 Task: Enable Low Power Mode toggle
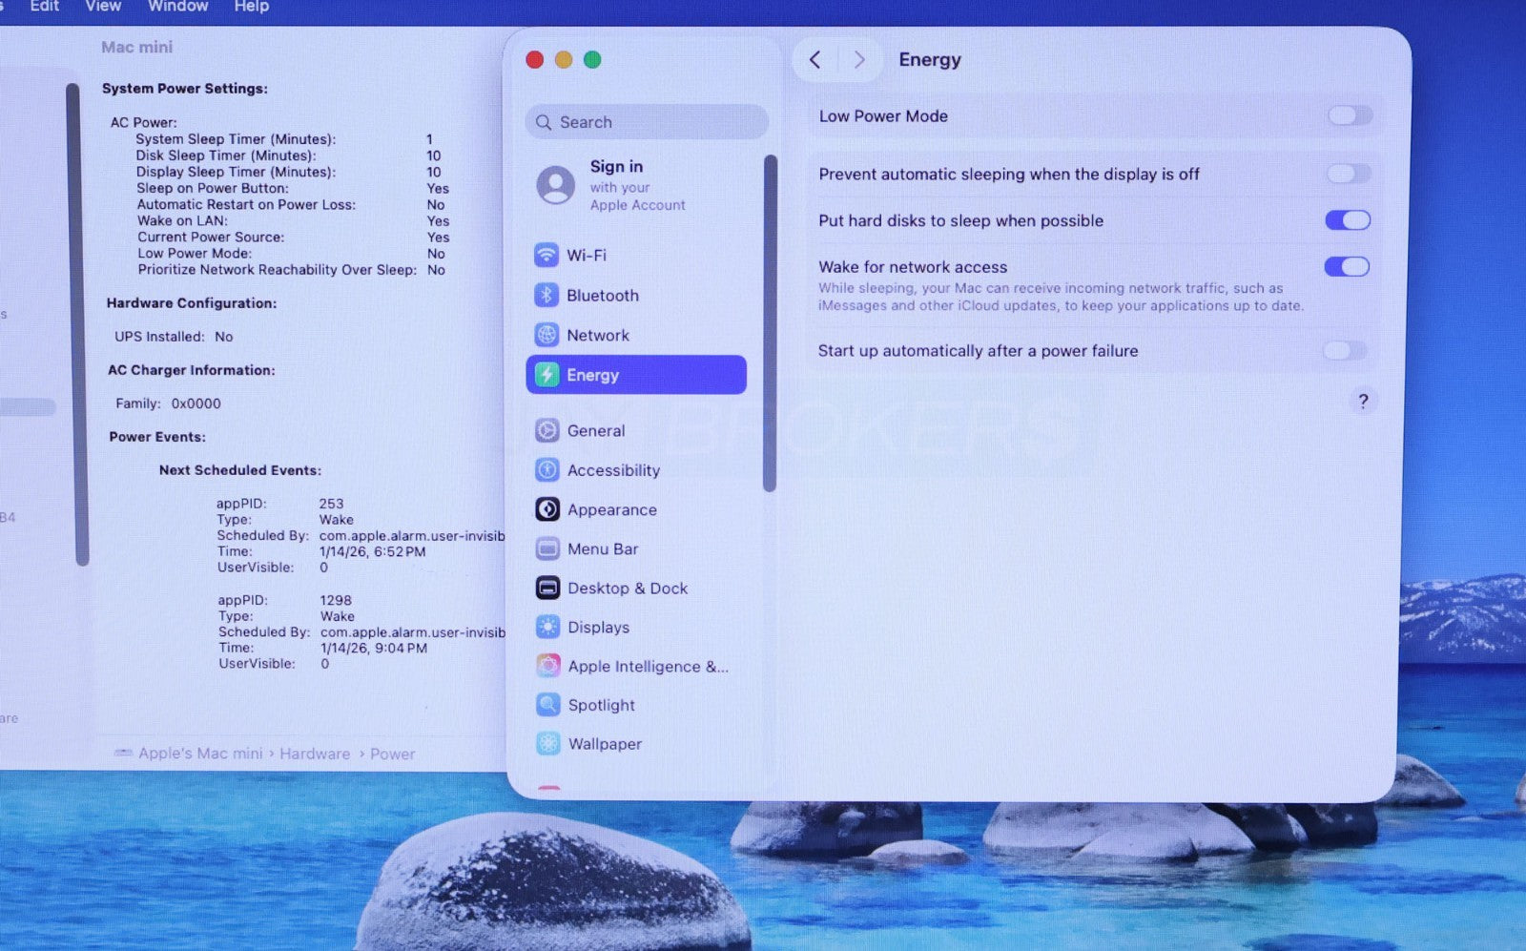point(1349,115)
